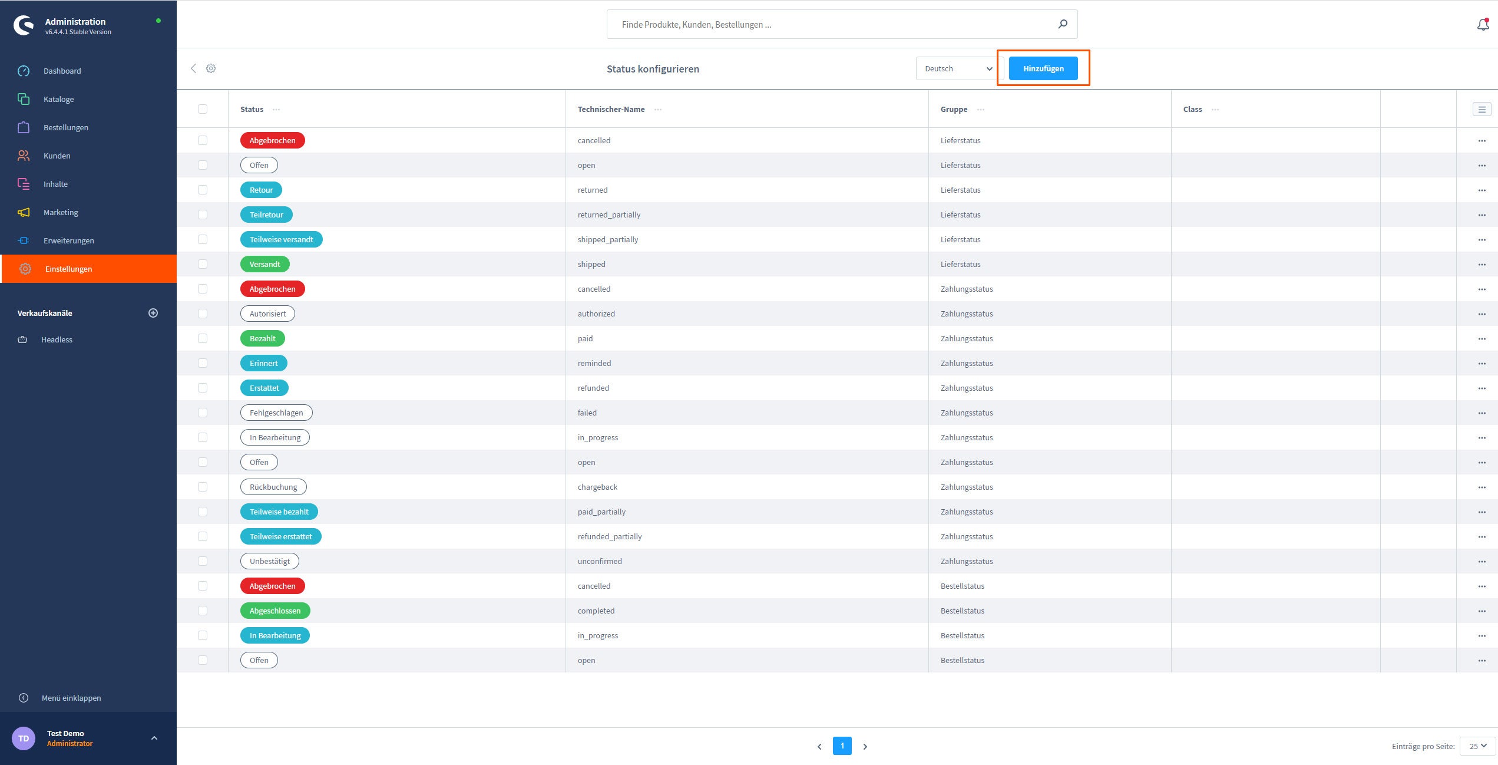Viewport: 1498px width, 765px height.
Task: Open Dashboard in the sidebar
Action: point(62,71)
